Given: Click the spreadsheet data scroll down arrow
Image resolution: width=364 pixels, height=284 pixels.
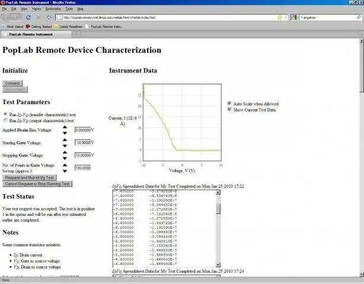Looking at the screenshot, I should pyautogui.click(x=218, y=264).
